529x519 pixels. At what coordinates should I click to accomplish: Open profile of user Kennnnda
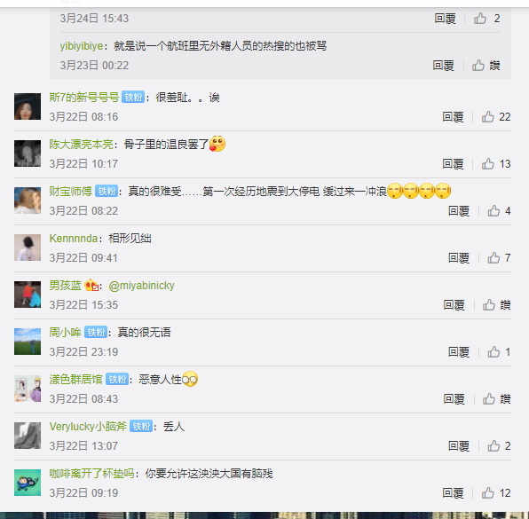click(73, 239)
